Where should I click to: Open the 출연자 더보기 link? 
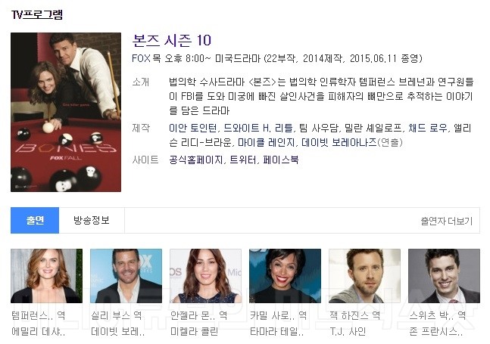point(447,221)
